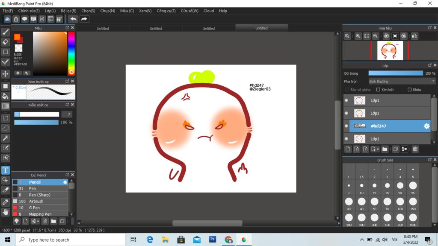This screenshot has height=246, width=438.
Task: Select the Pen (Sharp) brush
Action: point(40,195)
